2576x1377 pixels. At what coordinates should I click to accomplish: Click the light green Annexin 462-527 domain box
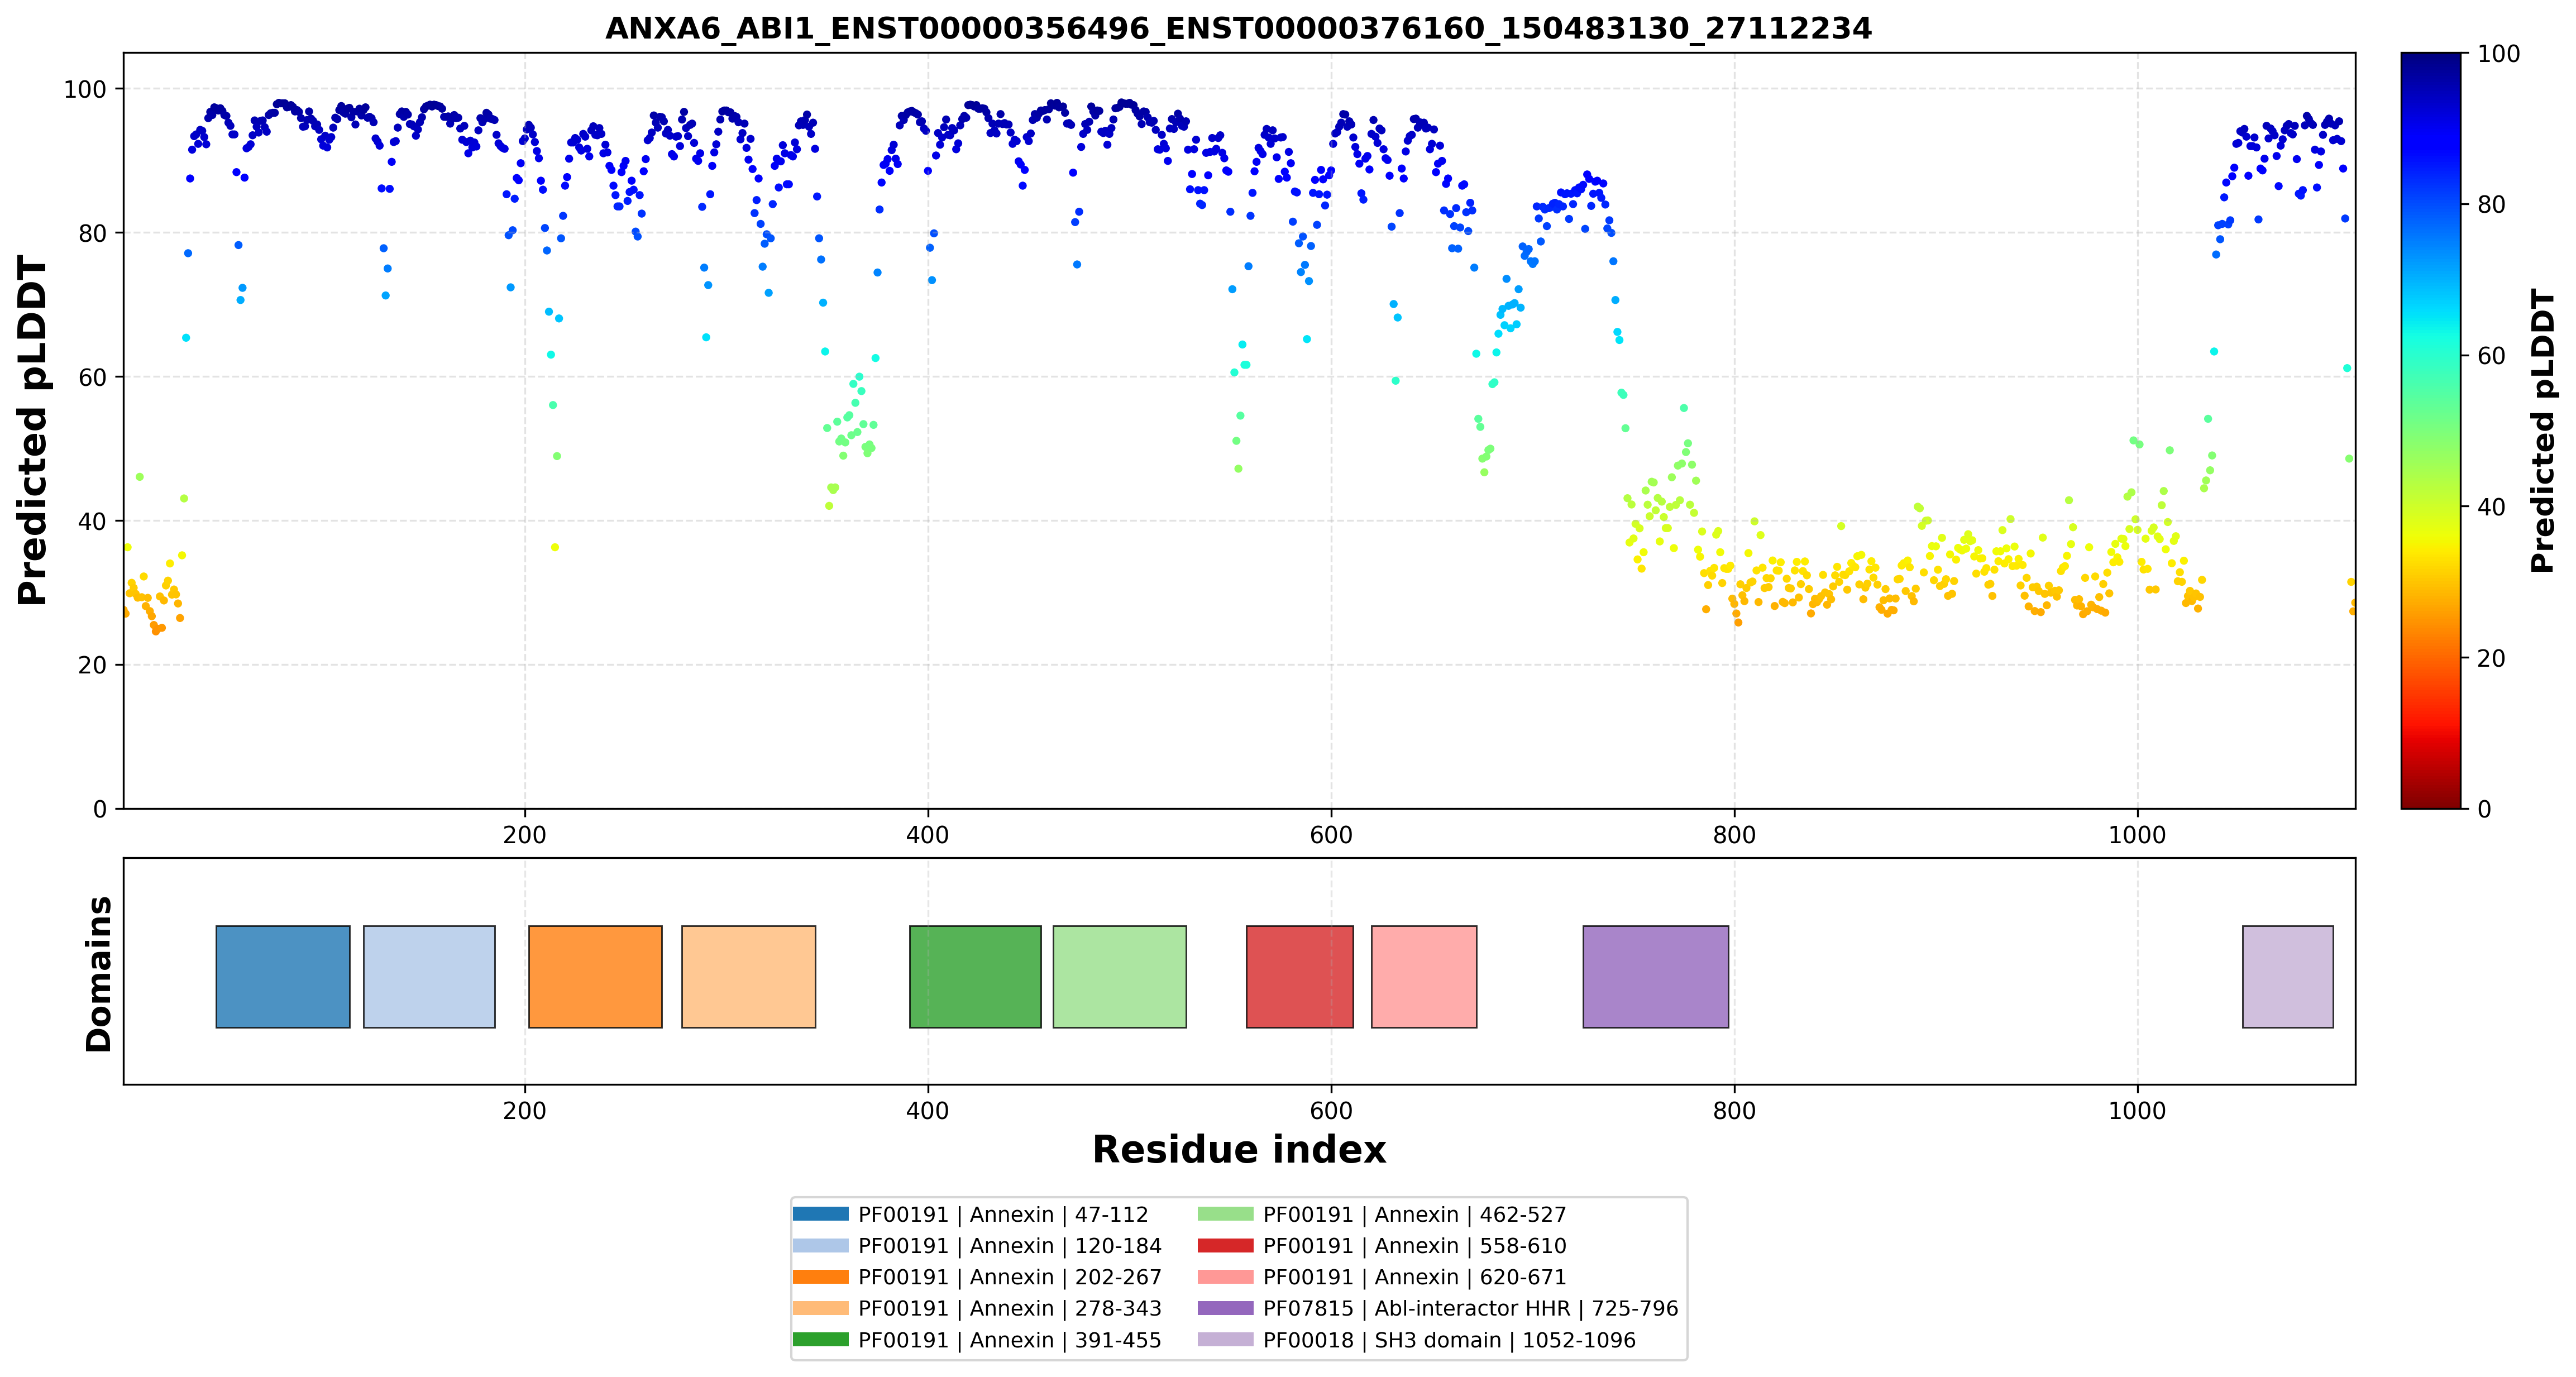click(x=1119, y=976)
